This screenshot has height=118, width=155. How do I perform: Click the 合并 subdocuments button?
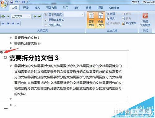pos(127,14)
